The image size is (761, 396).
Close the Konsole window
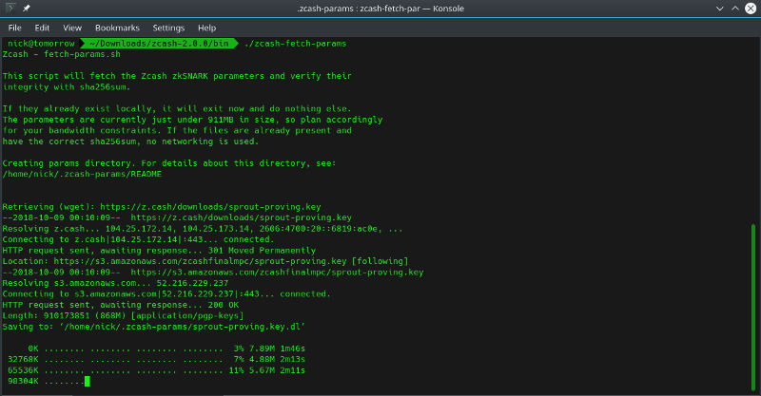point(749,9)
